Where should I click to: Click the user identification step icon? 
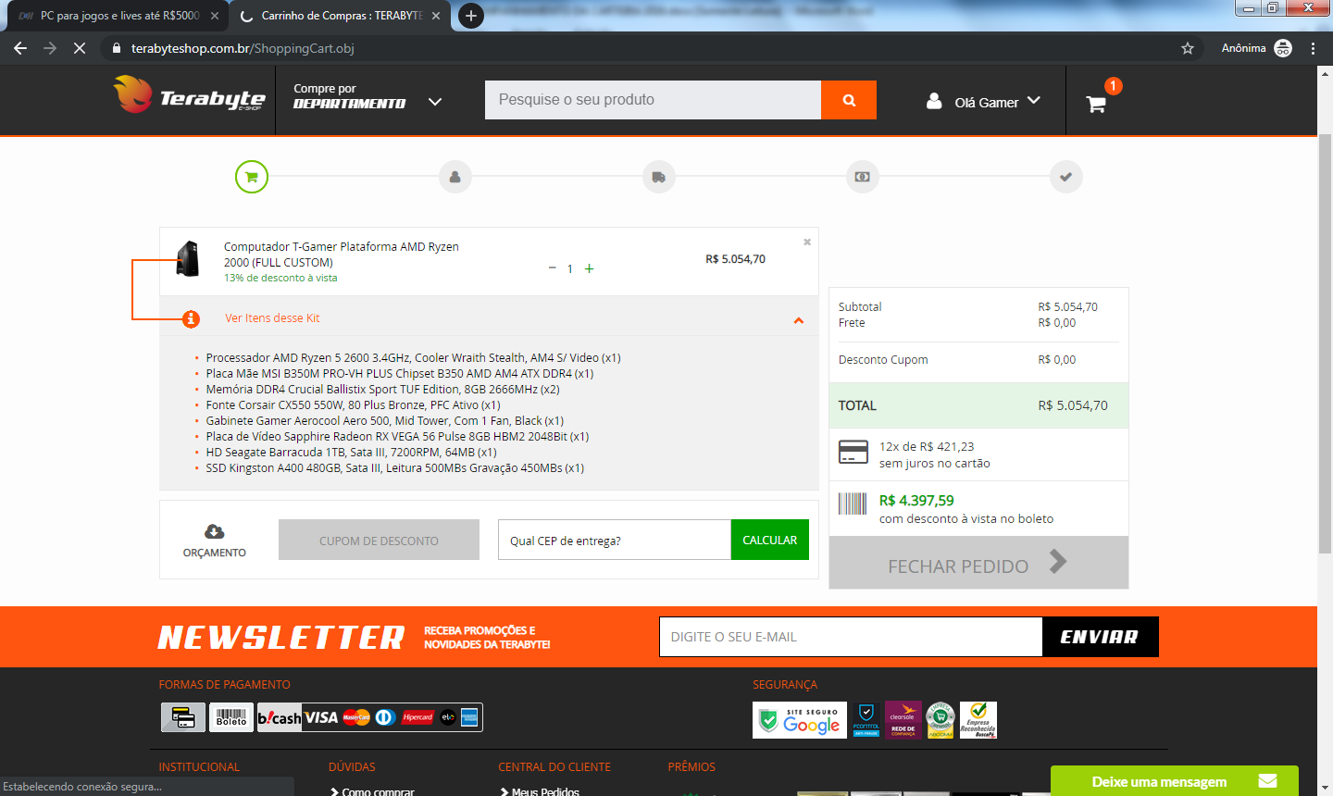coord(455,177)
